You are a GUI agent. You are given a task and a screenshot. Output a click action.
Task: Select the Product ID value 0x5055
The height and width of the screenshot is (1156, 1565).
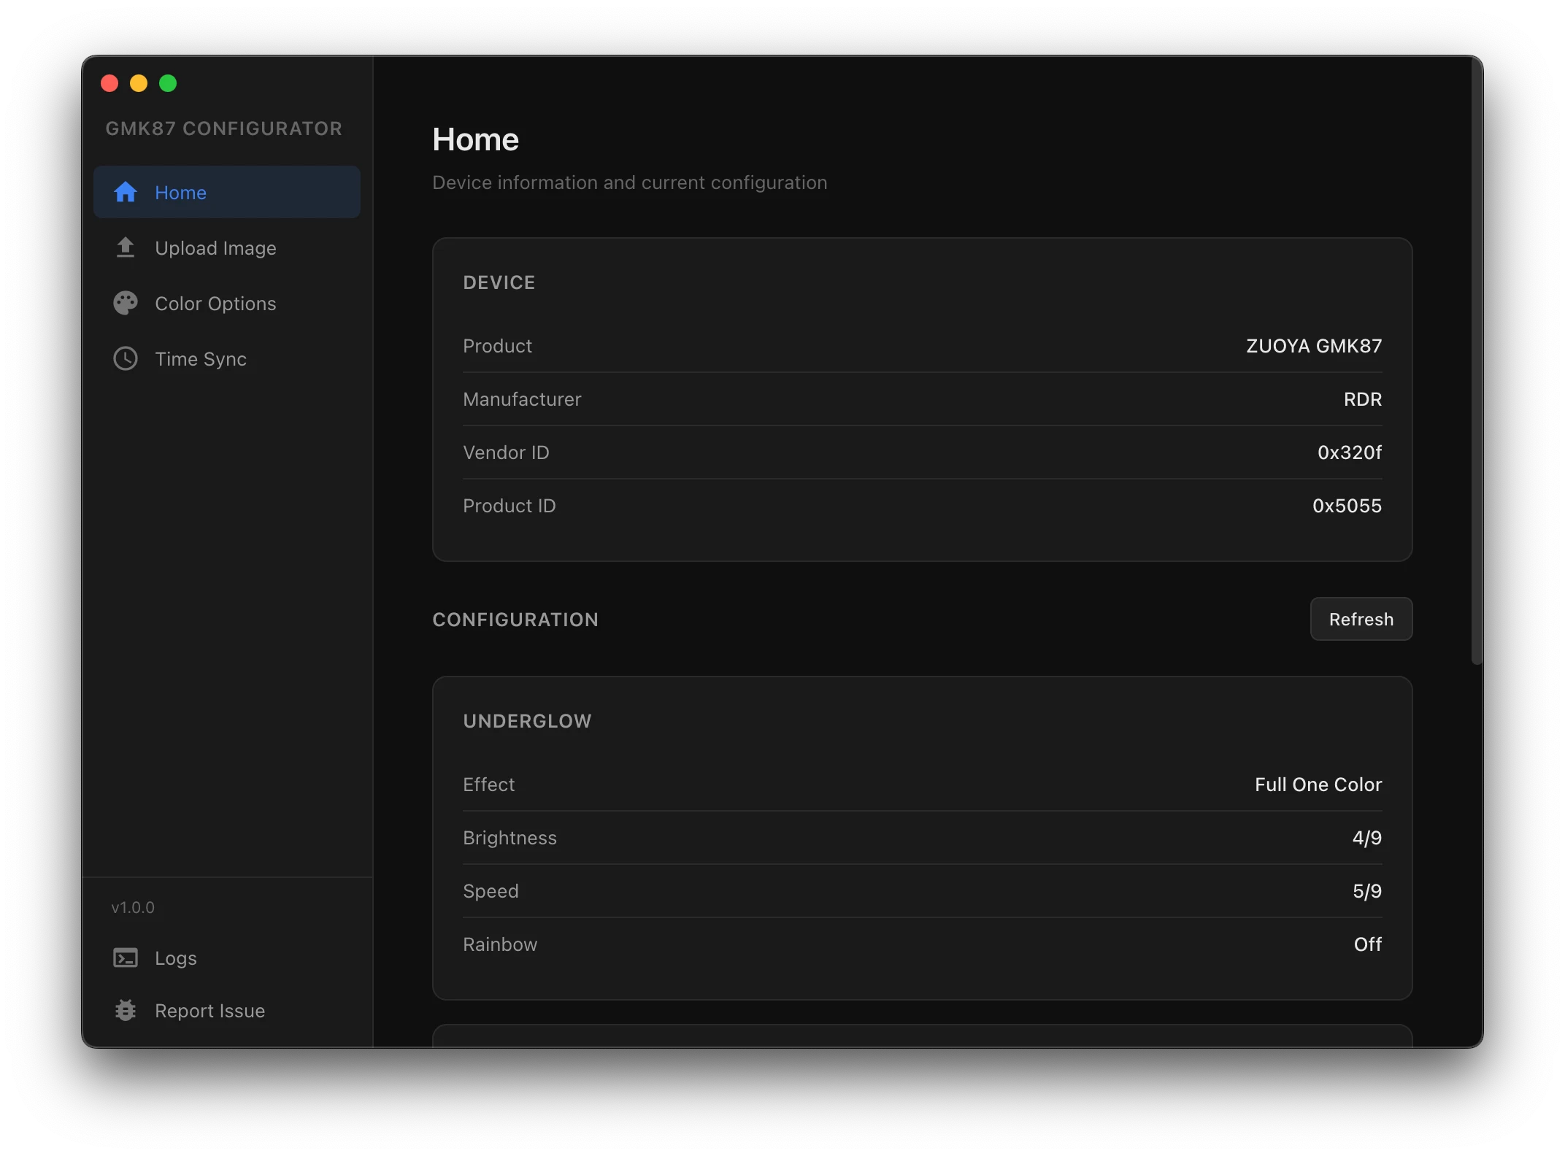point(1347,505)
